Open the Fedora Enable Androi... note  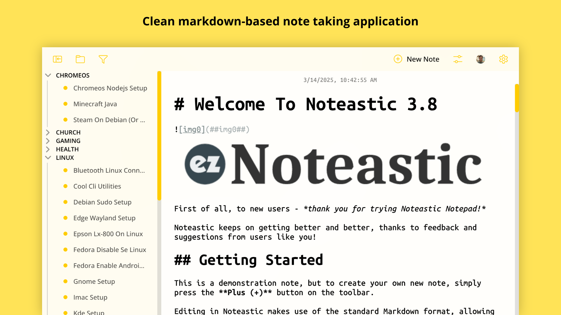(109, 266)
